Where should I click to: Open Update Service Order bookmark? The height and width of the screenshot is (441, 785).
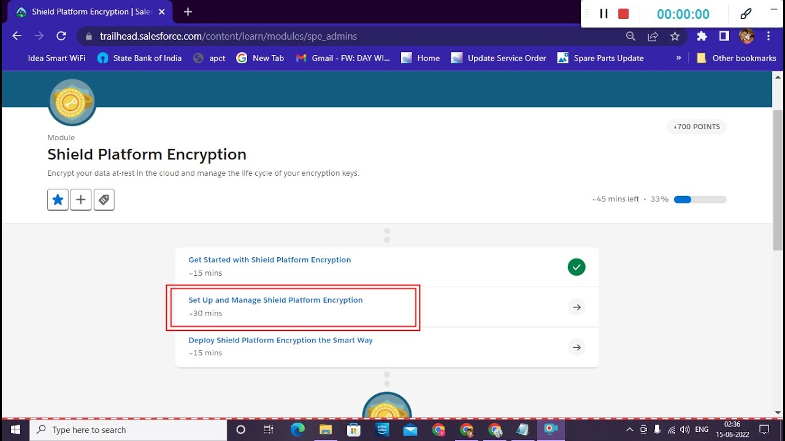click(x=499, y=58)
